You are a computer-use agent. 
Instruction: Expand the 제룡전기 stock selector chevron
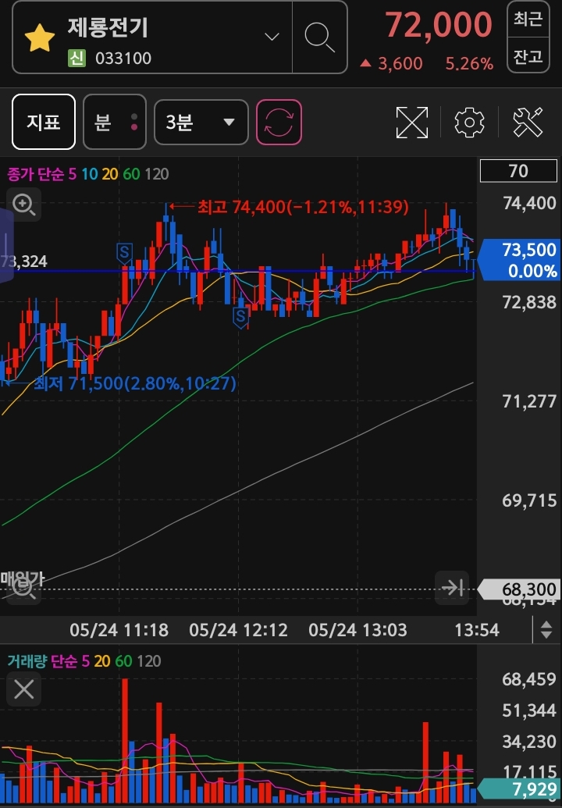point(272,37)
